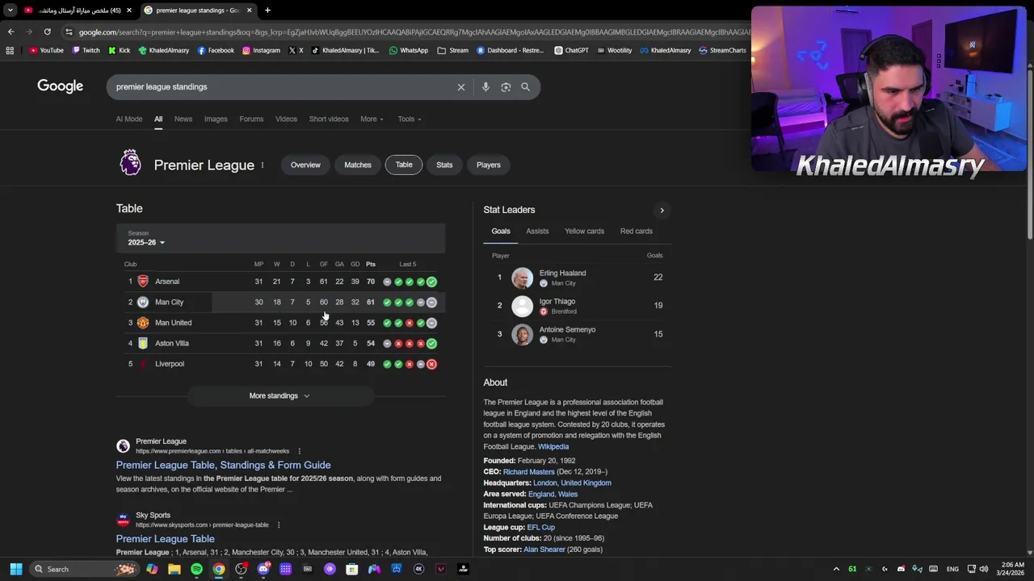Reload the page in Chrome

tap(47, 31)
